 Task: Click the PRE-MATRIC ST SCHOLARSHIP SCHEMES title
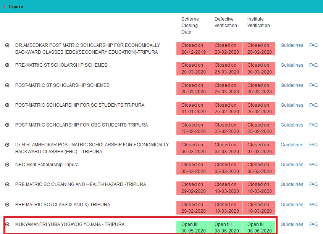pyautogui.click(x=61, y=65)
